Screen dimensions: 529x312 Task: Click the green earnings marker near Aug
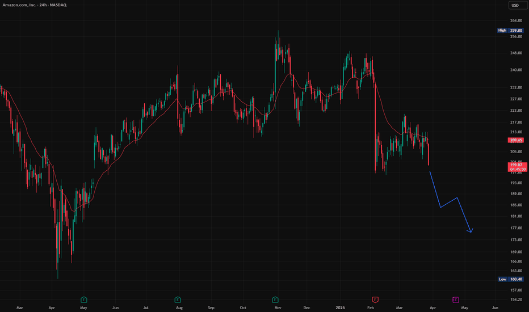[178, 299]
